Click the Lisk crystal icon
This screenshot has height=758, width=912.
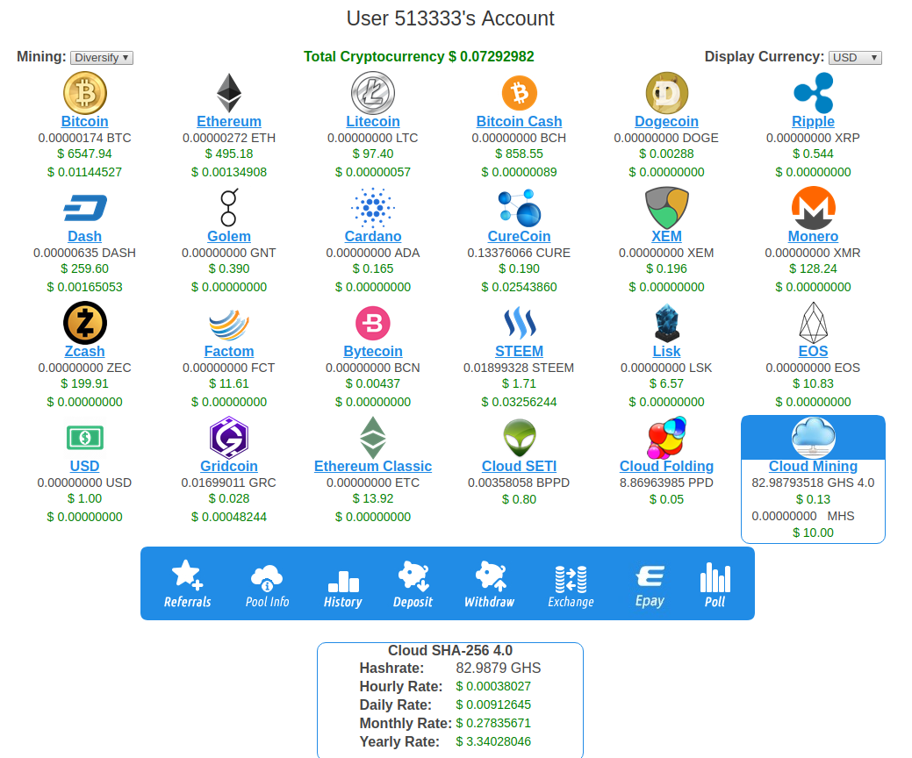(666, 323)
